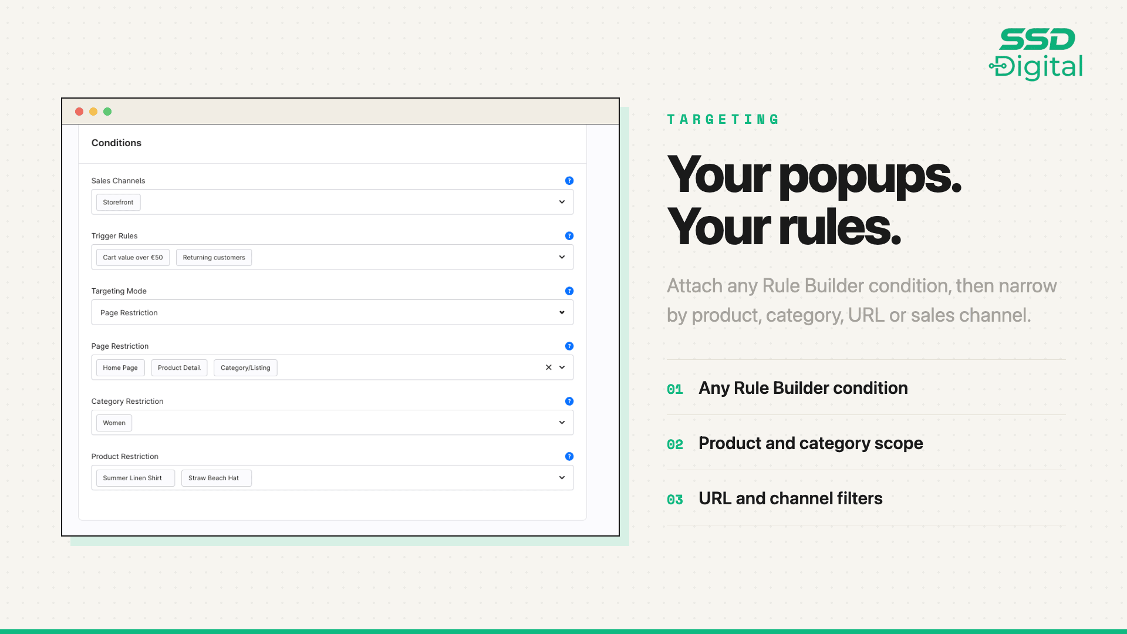The image size is (1127, 634).
Task: Click the Product Restriction help icon
Action: coord(569,457)
